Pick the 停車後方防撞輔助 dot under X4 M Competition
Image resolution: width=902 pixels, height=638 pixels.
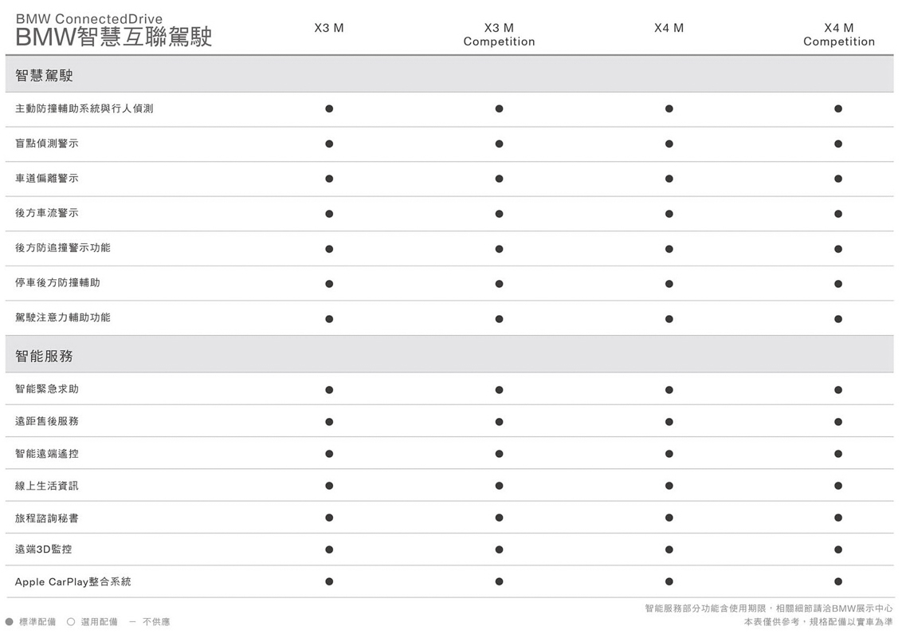tap(838, 284)
